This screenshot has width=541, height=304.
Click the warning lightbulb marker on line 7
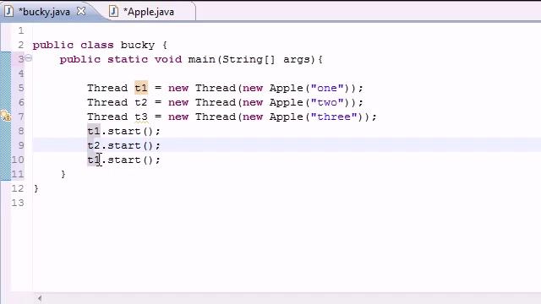click(6, 116)
